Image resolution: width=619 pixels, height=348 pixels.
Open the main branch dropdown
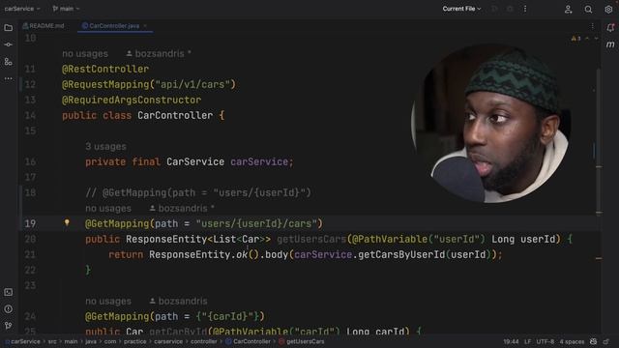(x=66, y=9)
